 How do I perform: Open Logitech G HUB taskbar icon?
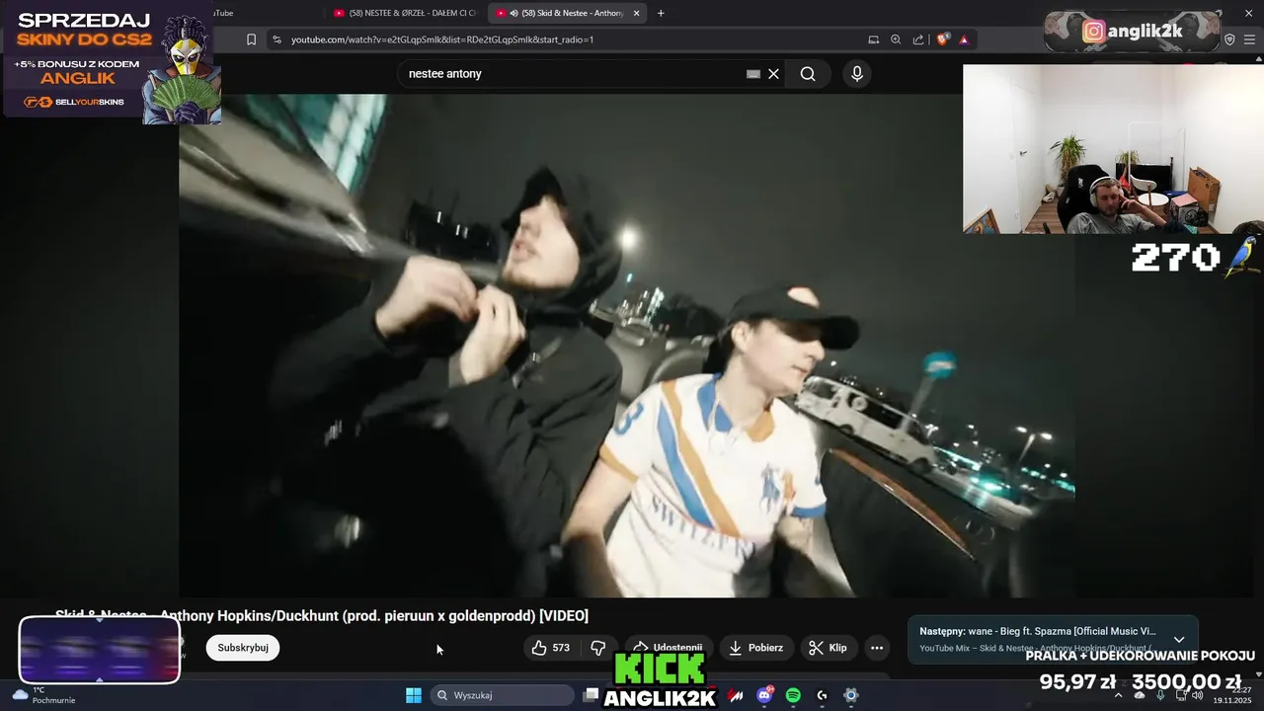822,695
